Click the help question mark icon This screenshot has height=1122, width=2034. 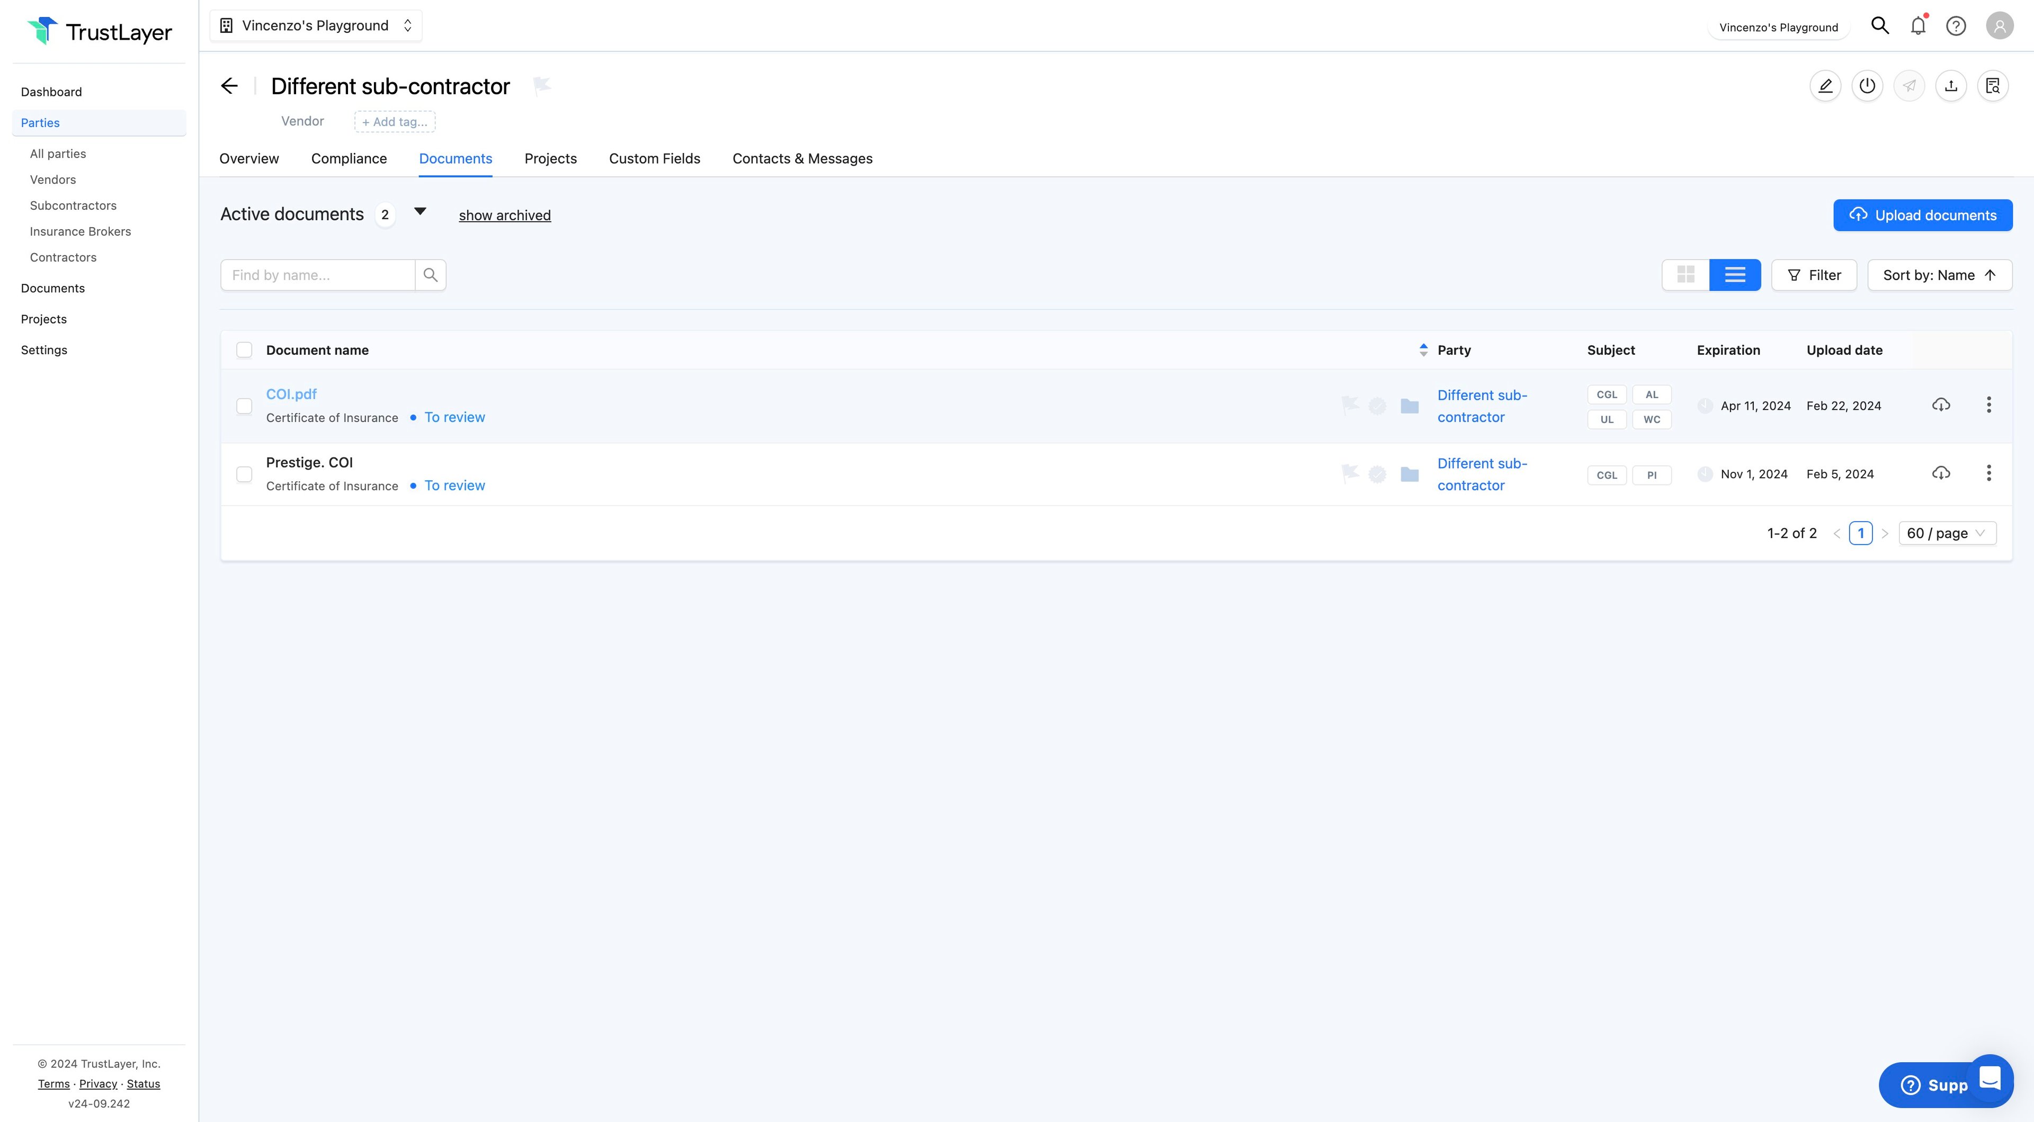[1956, 26]
